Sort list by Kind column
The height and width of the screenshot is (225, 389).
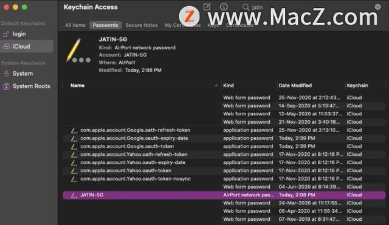229,86
